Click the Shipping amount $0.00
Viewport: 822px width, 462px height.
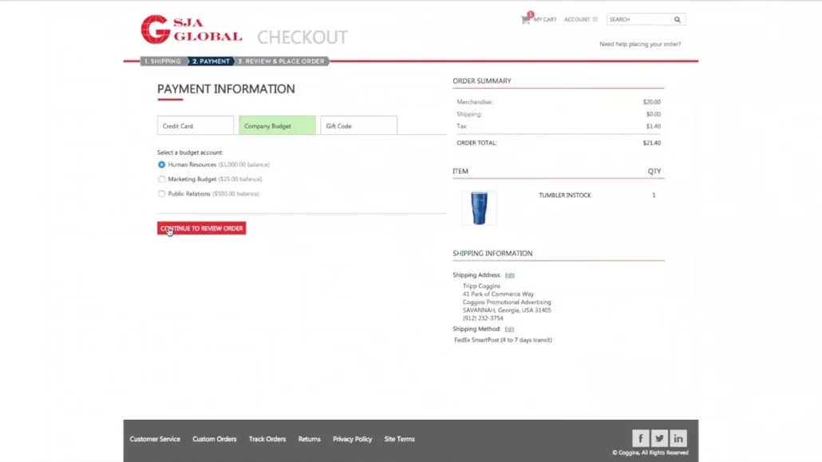point(653,114)
